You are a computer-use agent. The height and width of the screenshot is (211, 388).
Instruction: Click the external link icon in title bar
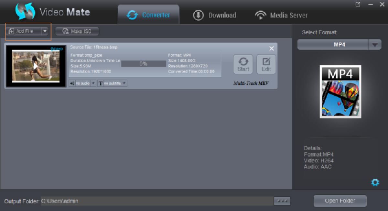point(358,5)
